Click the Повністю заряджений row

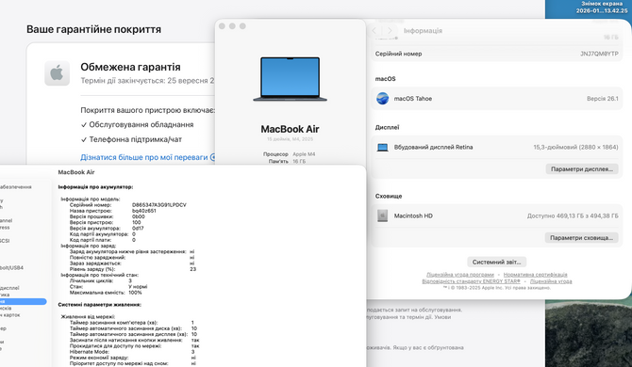pos(132,258)
